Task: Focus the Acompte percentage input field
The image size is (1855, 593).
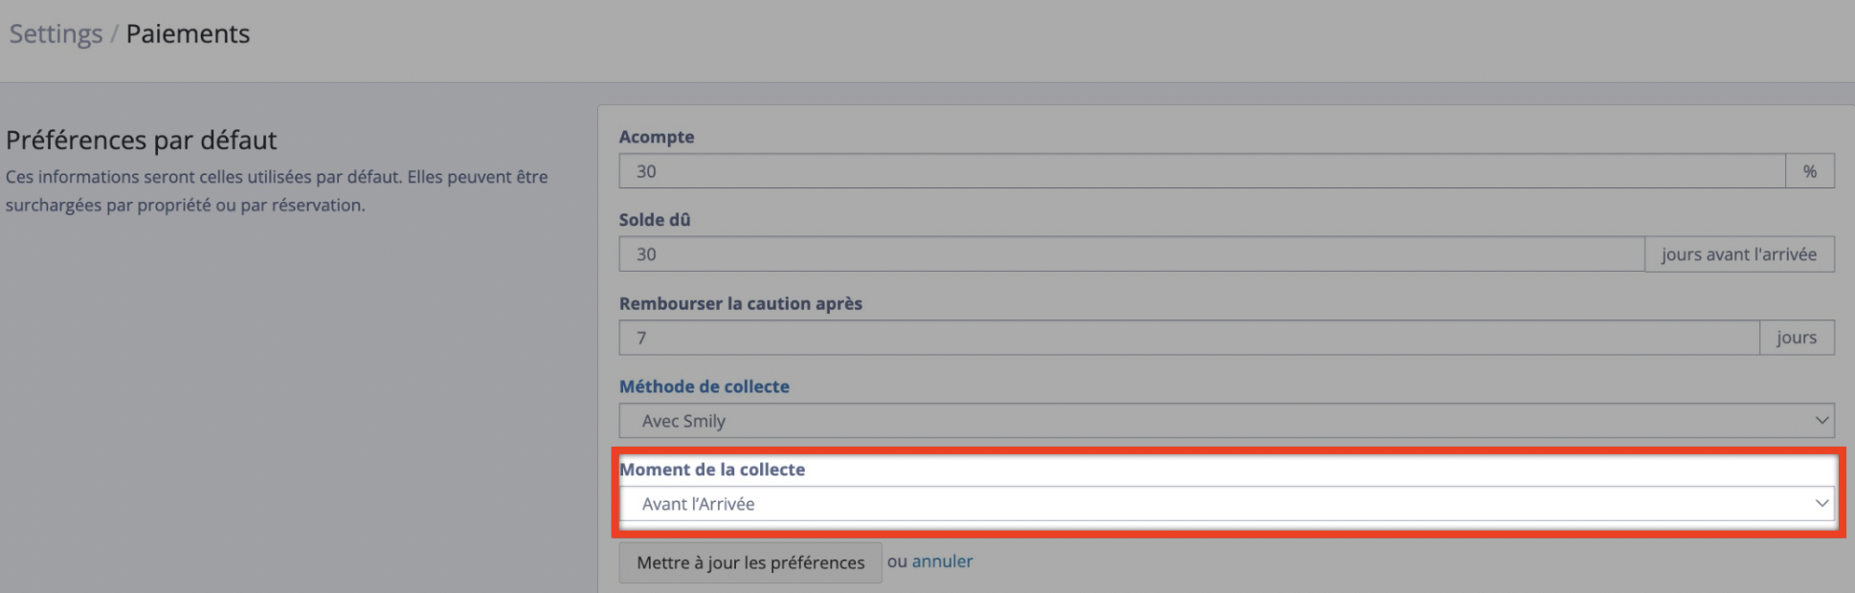Action: tap(1202, 171)
